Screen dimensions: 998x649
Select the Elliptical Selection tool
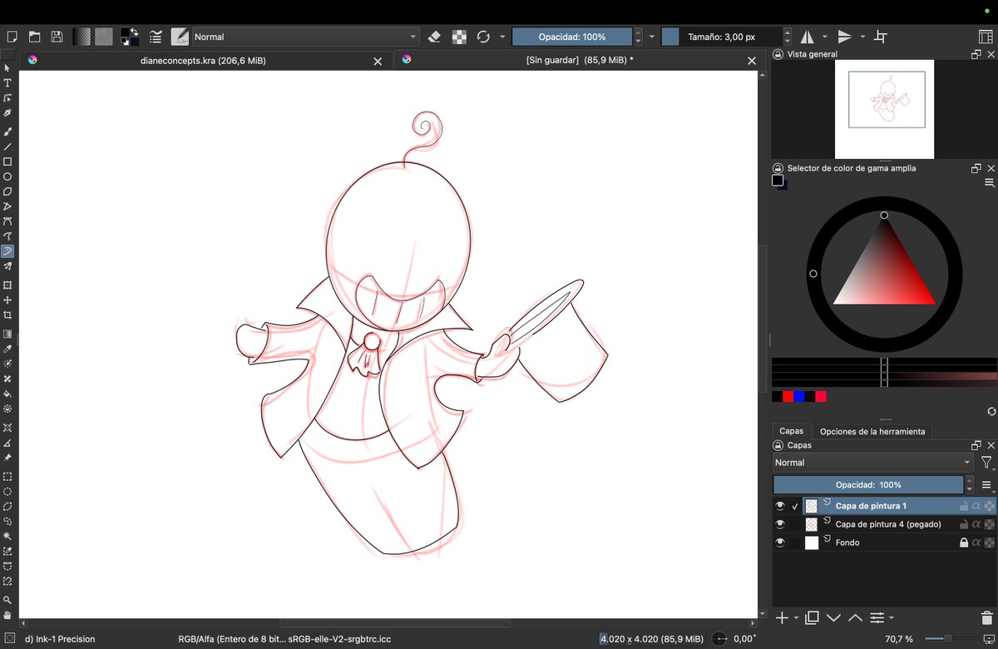click(7, 492)
